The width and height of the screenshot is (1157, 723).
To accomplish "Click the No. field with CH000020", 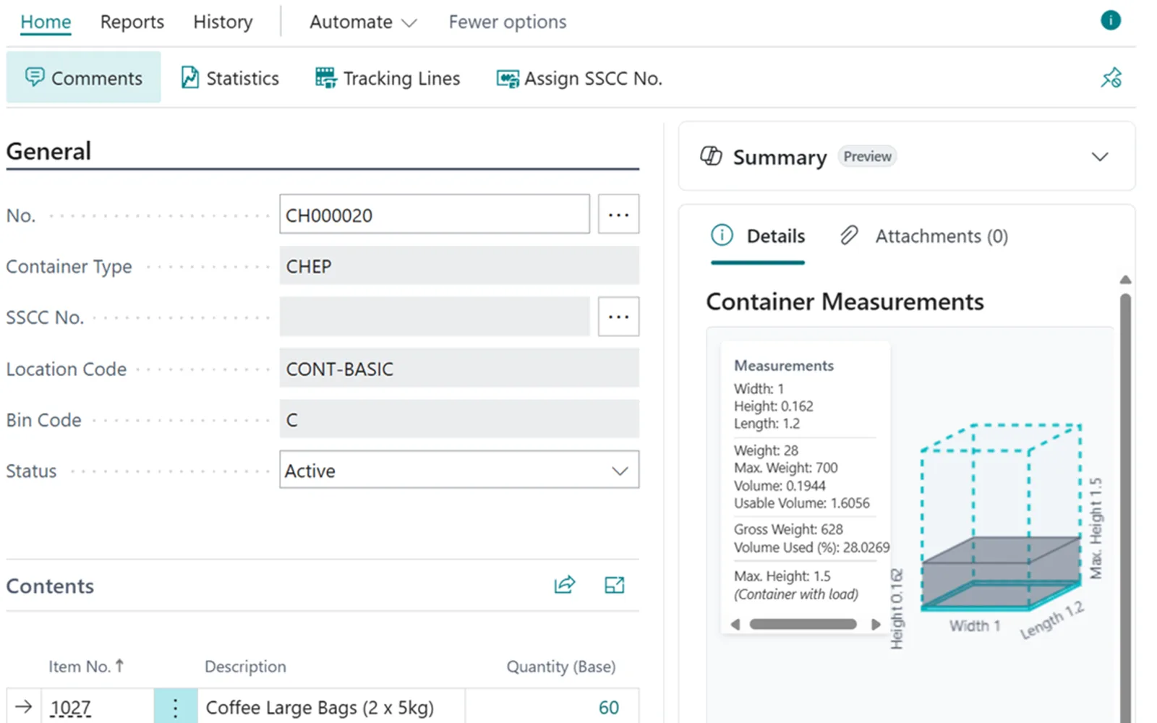I will click(435, 214).
